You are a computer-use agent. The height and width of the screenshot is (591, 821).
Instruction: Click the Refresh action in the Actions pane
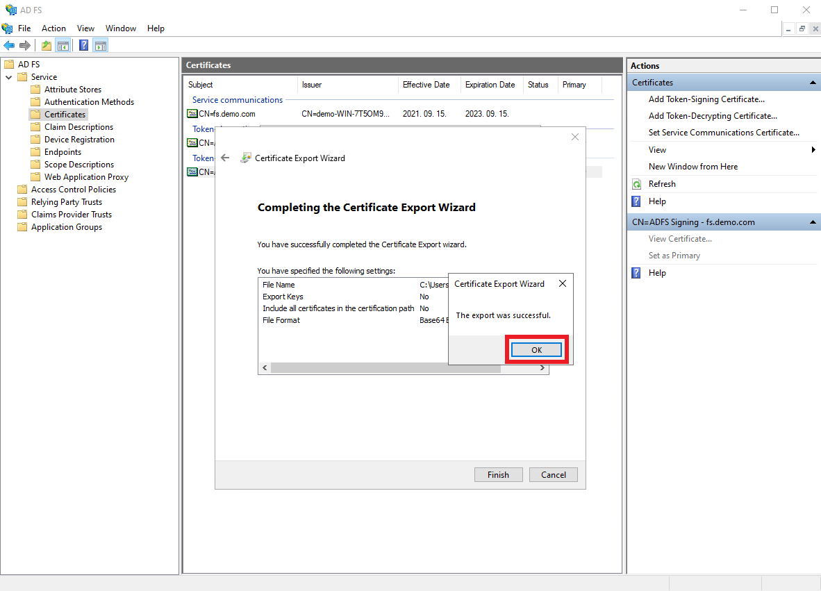[661, 184]
